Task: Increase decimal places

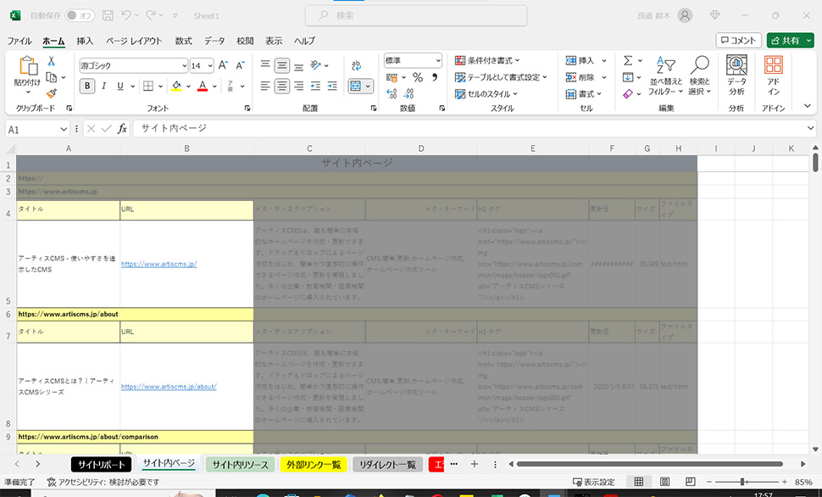Action: (392, 93)
